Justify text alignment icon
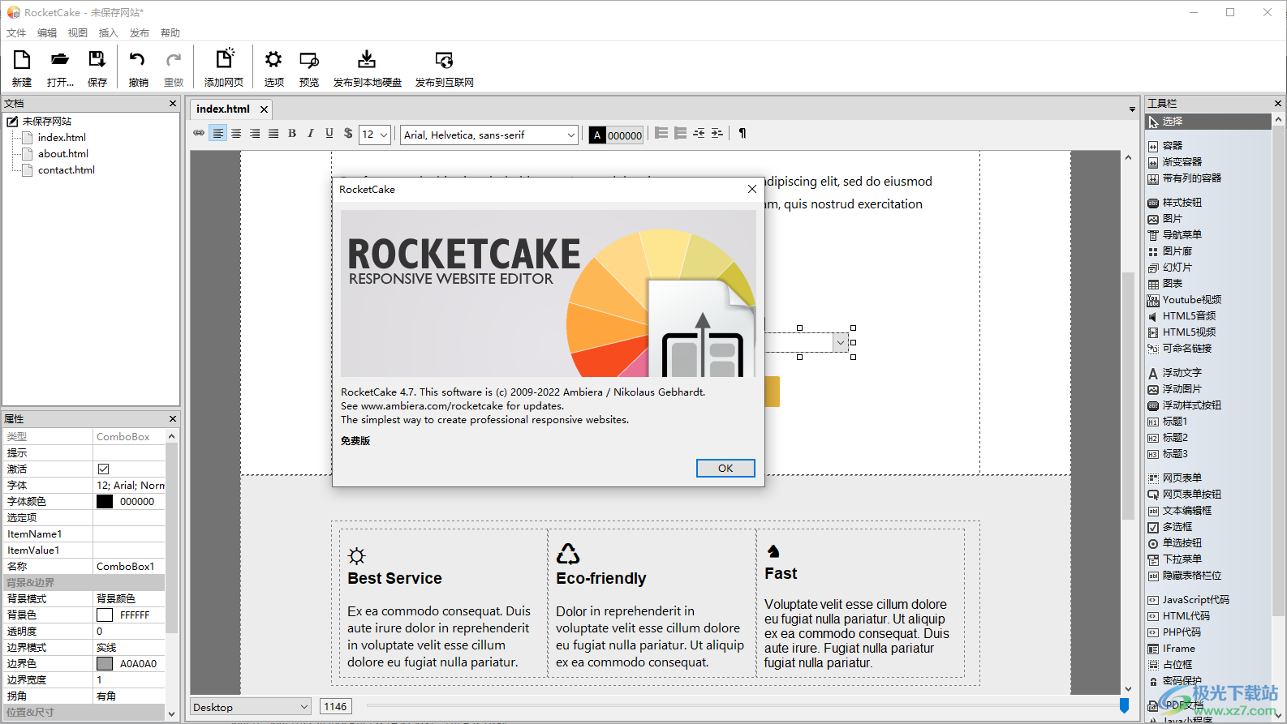This screenshot has width=1287, height=724. click(273, 134)
